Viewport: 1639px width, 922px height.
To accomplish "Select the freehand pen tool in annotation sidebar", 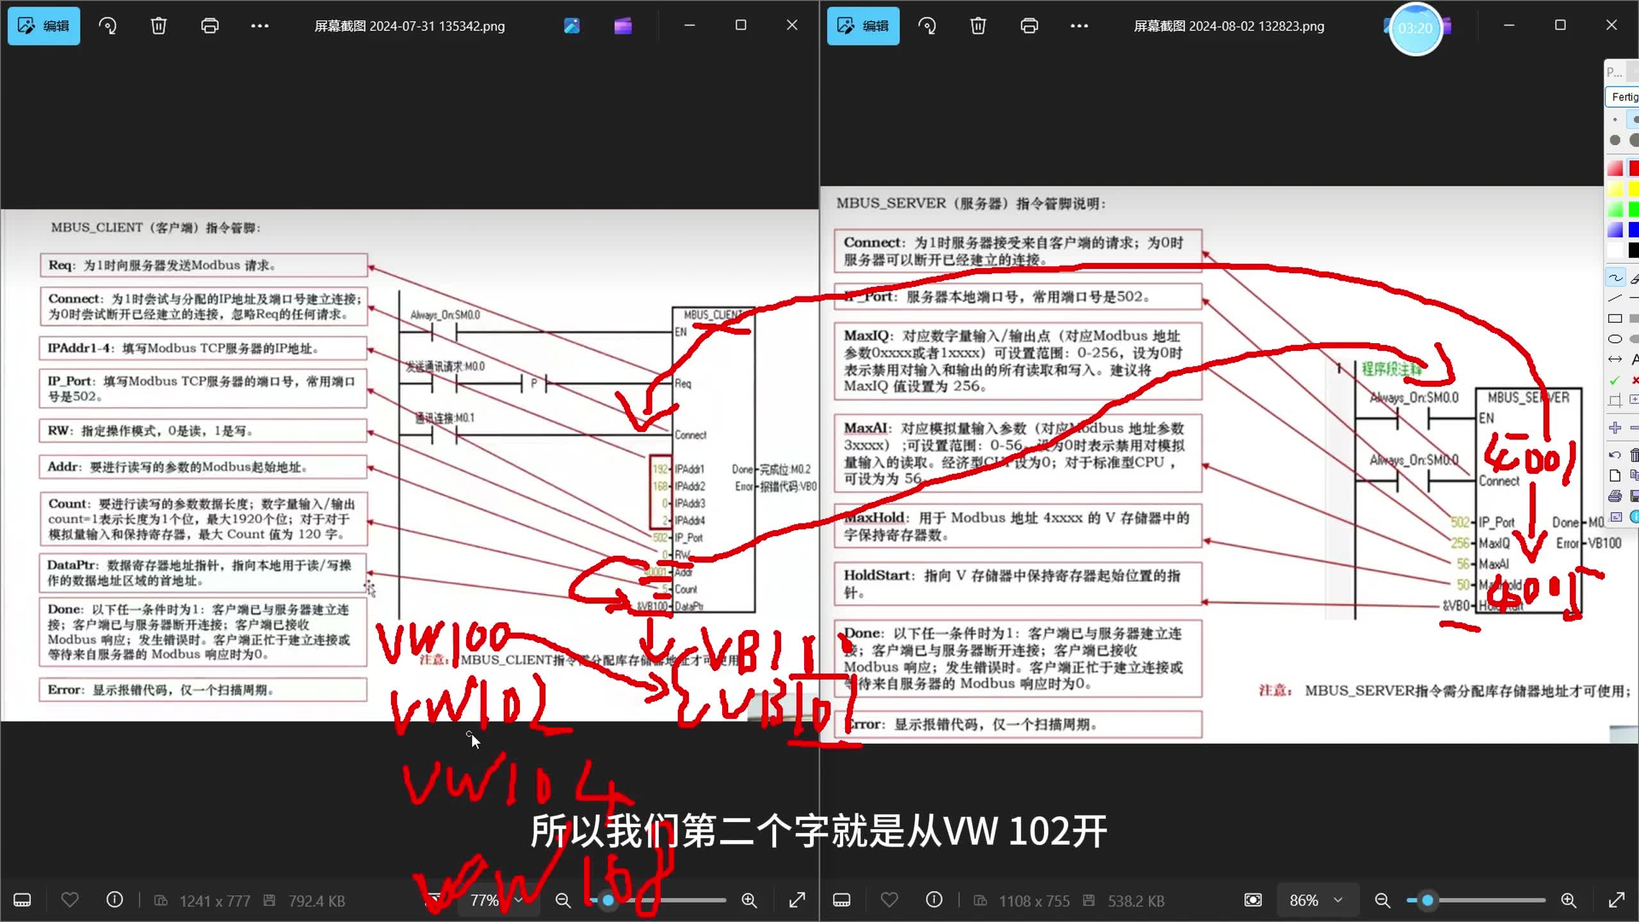I will point(1615,277).
